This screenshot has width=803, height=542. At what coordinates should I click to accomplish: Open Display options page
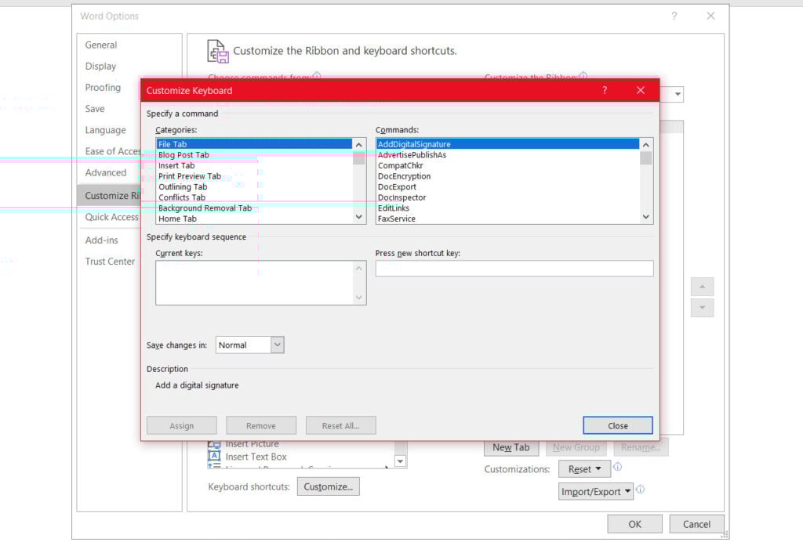point(100,67)
